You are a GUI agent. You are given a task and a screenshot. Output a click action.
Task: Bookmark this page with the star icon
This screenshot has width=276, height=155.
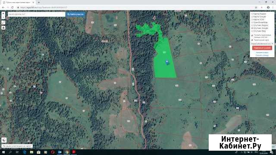[x=256, y=7]
